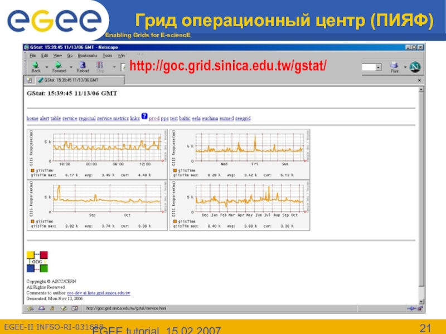Follow the euchina link

210,119
